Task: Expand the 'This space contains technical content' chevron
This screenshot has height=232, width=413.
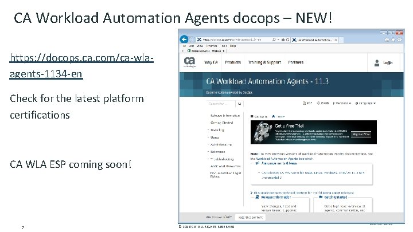Action: point(252,193)
